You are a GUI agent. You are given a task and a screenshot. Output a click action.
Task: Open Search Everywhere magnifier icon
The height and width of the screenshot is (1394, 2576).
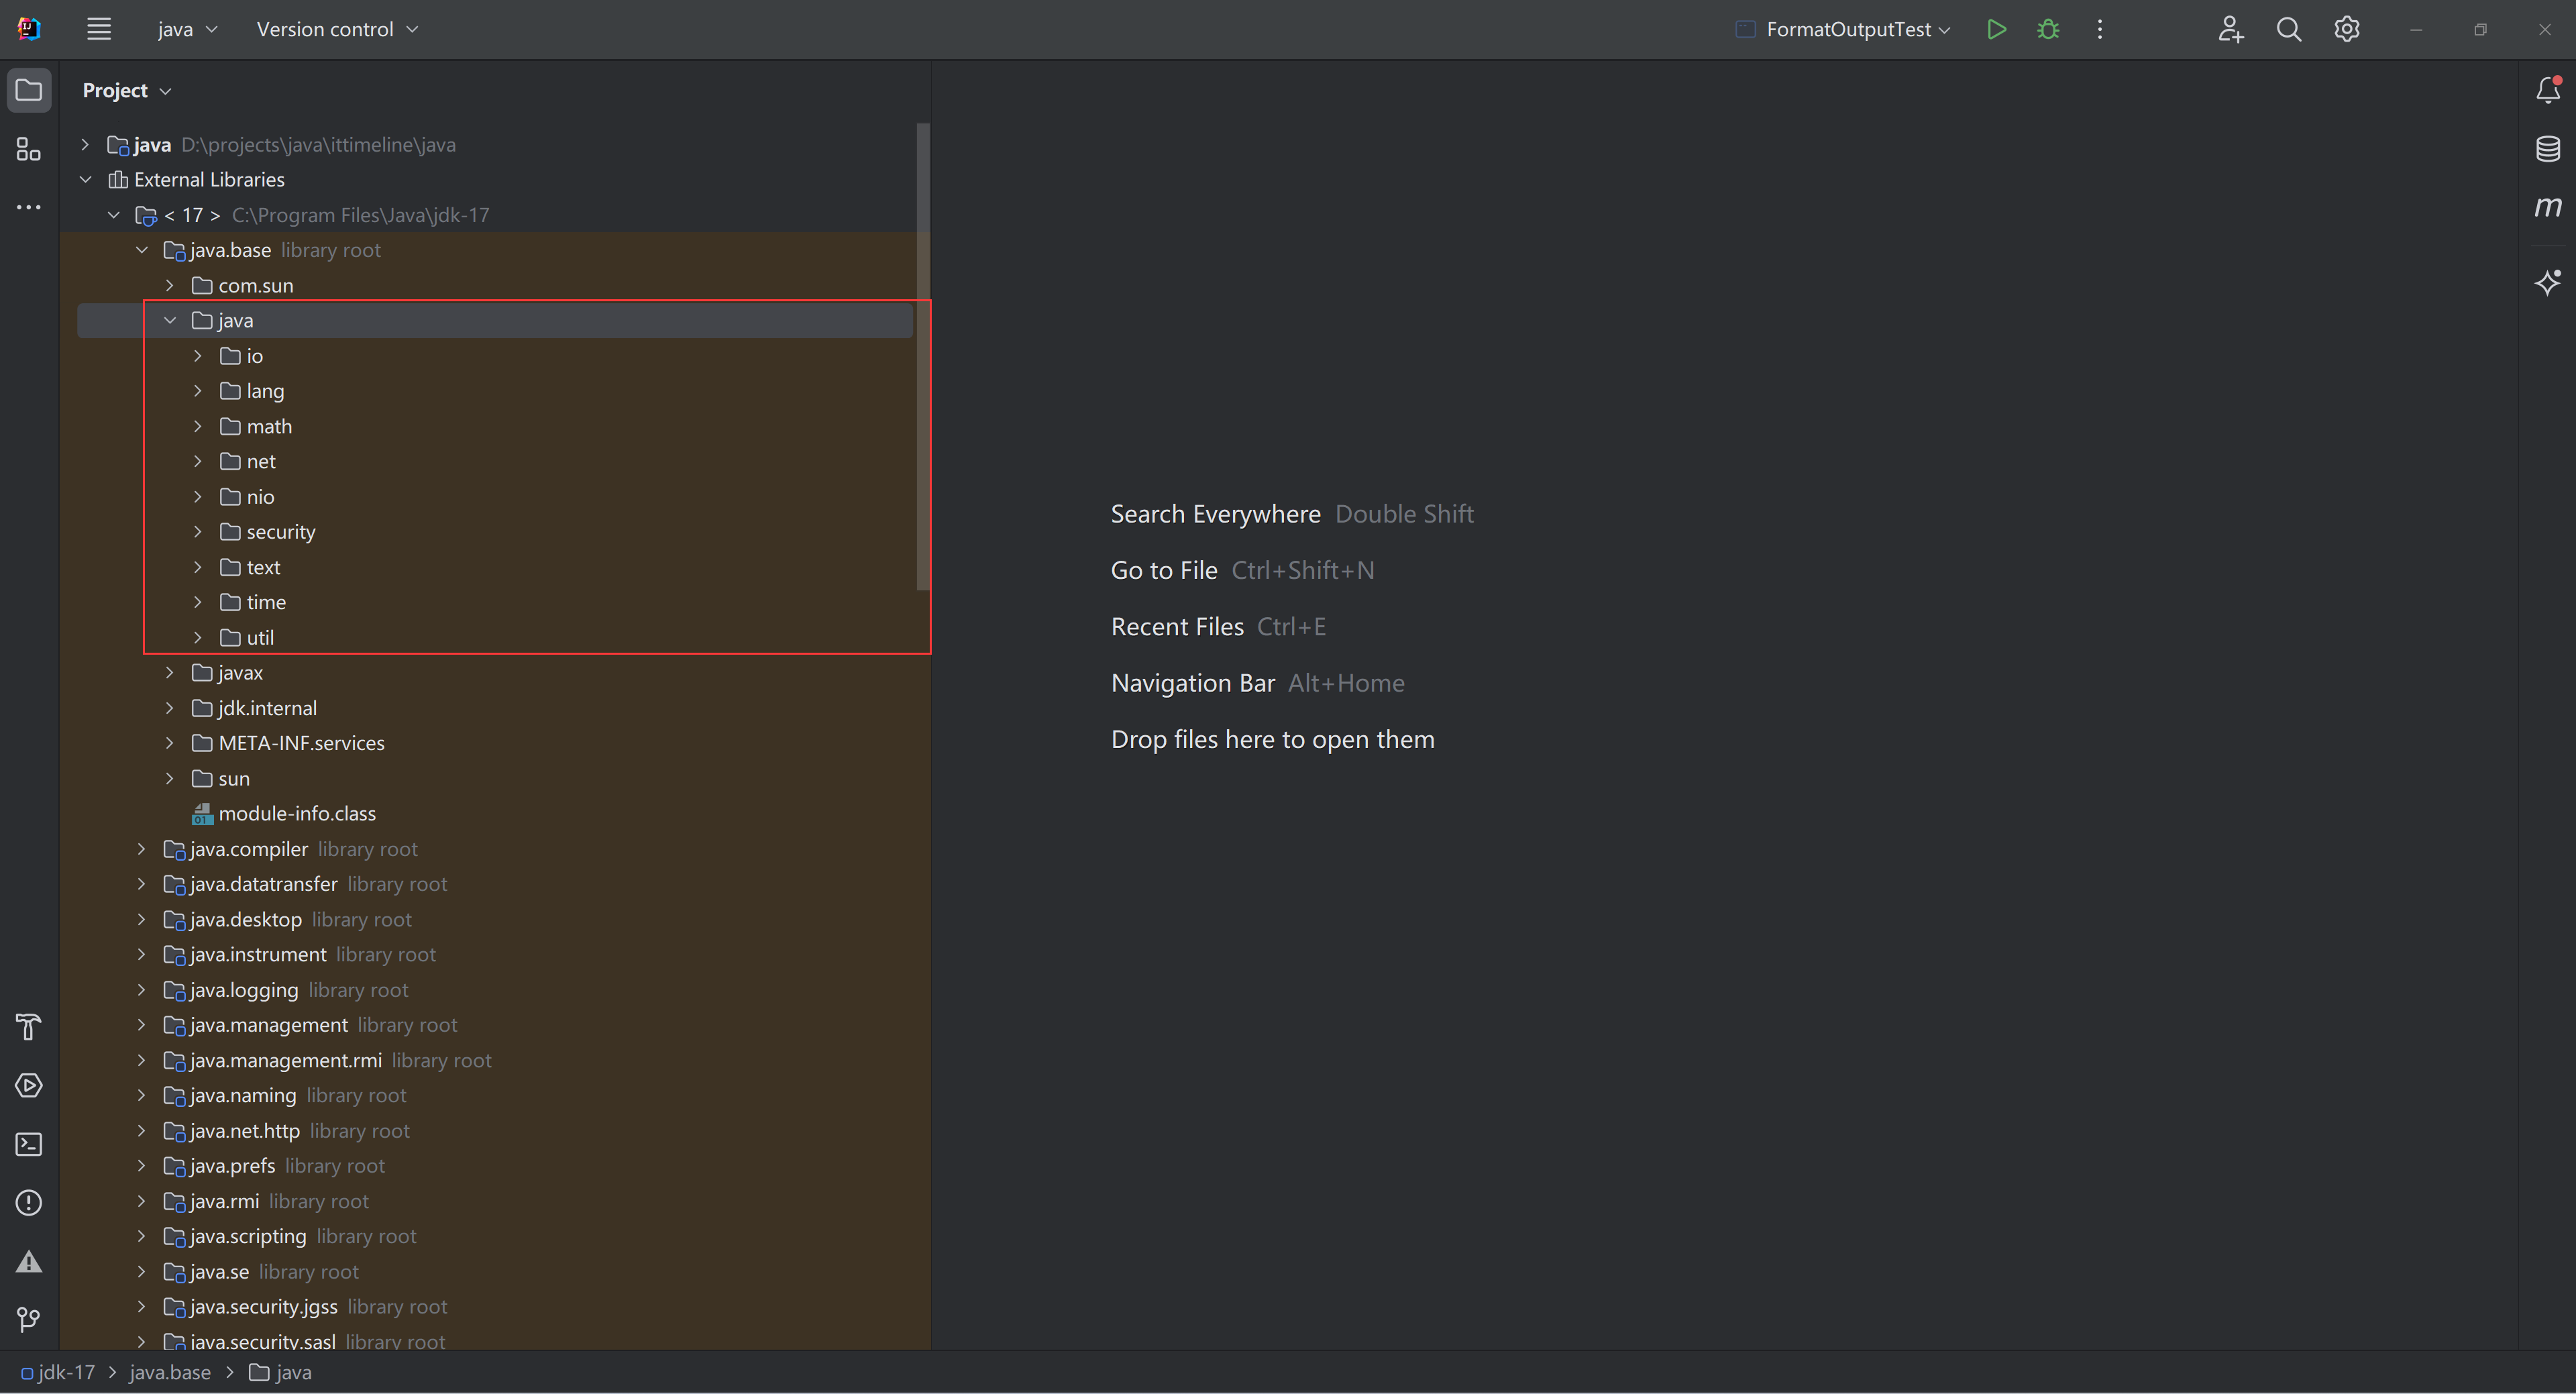(2289, 29)
